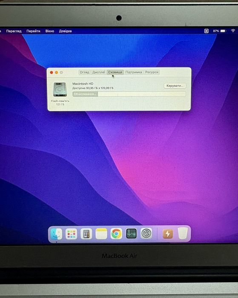Click the 87% battery percentage
Image resolution: width=238 pixels, height=298 pixels.
click(216, 31)
